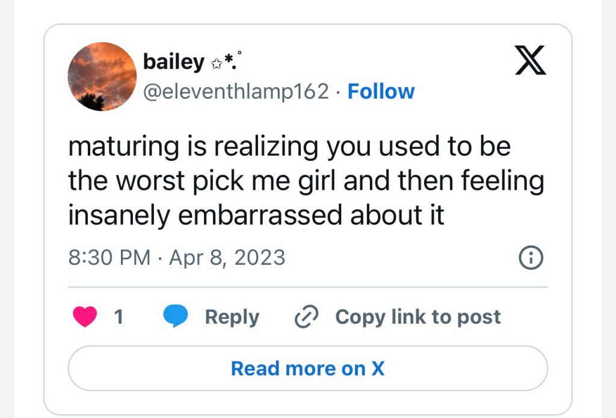The height and width of the screenshot is (418, 616).
Task: Like the post with the heart icon
Action: [x=85, y=317]
